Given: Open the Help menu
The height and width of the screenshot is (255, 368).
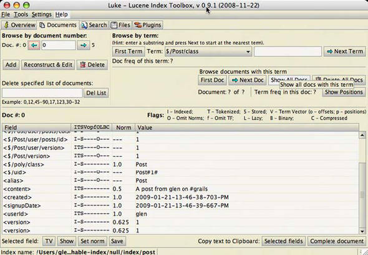Looking at the screenshot, I should tap(62, 14).
